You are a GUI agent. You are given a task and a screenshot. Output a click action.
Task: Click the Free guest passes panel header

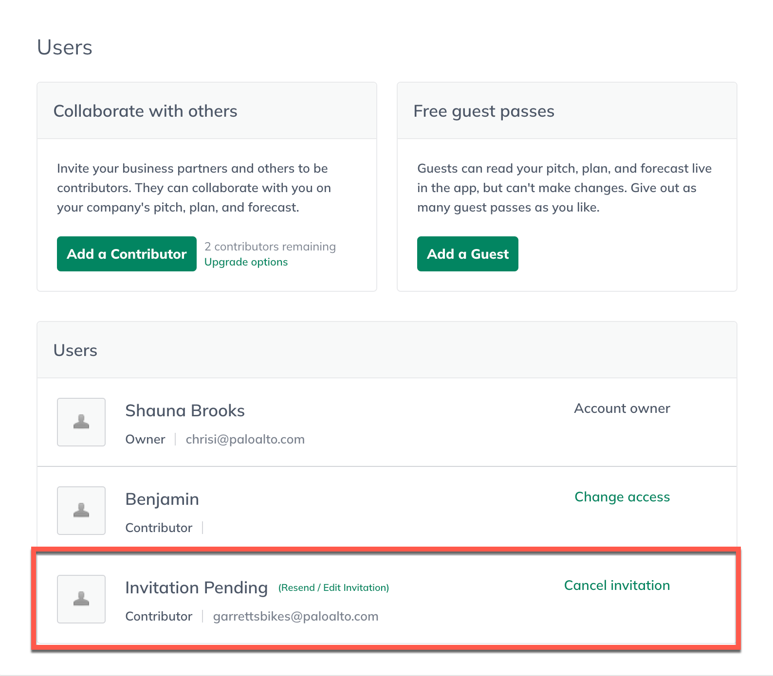coord(483,111)
